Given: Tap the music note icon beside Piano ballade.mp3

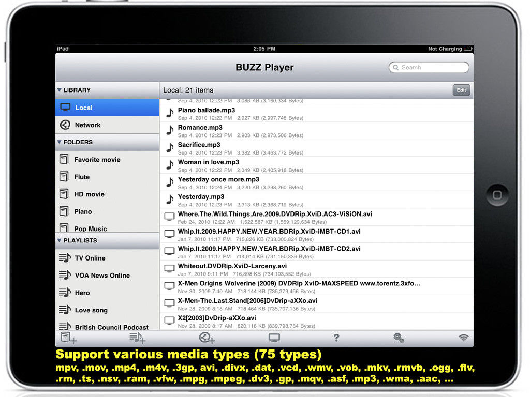Looking at the screenshot, I should tap(170, 113).
